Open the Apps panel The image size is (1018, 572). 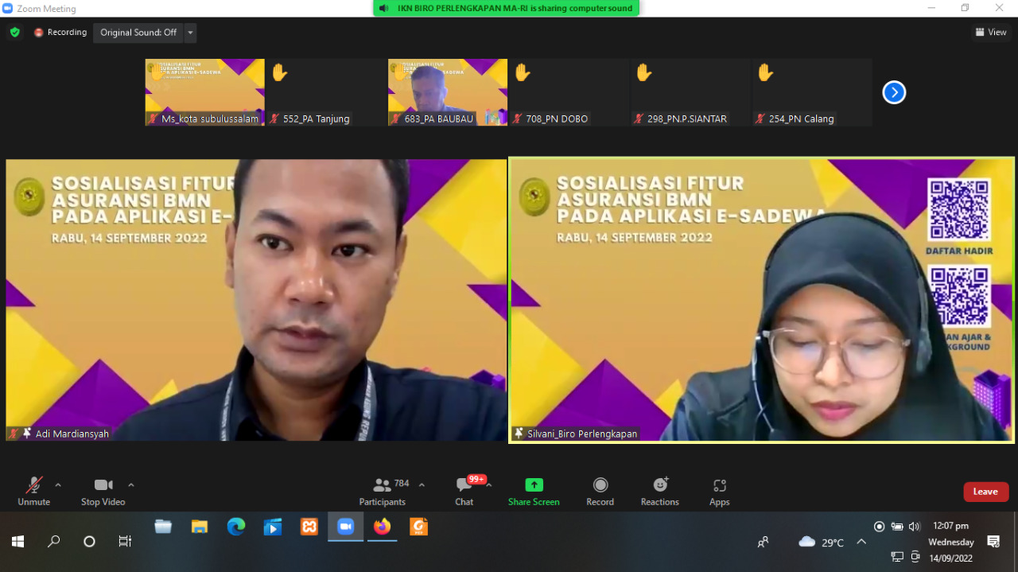click(719, 490)
